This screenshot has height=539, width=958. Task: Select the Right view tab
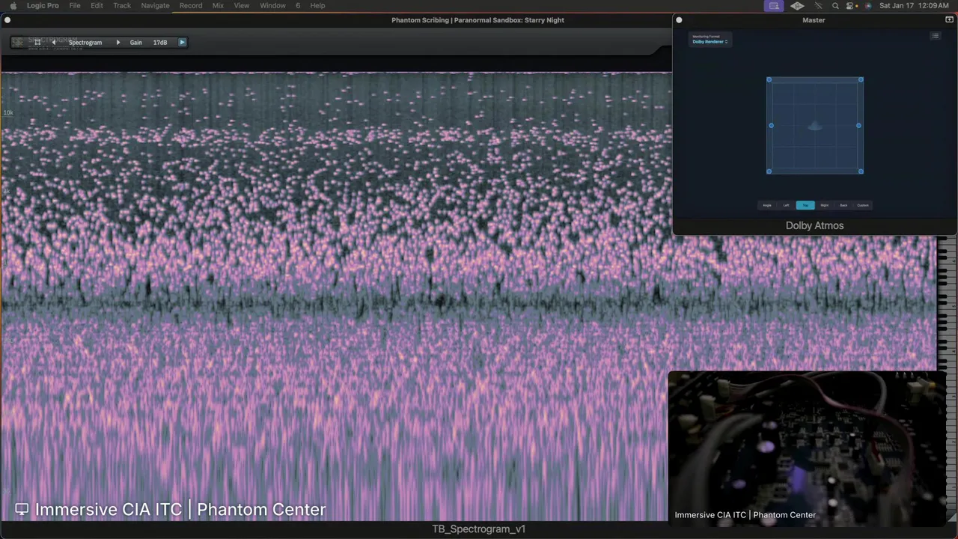click(824, 205)
